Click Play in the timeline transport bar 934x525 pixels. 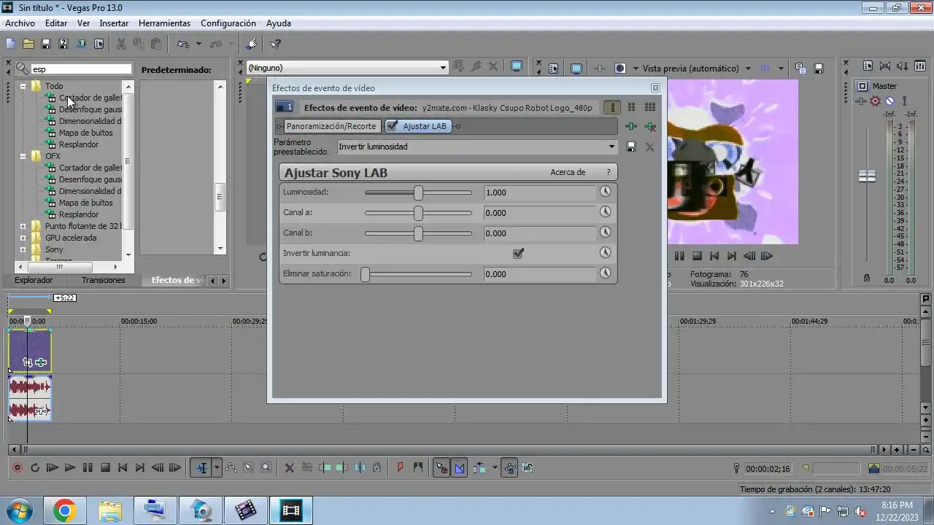click(x=69, y=468)
